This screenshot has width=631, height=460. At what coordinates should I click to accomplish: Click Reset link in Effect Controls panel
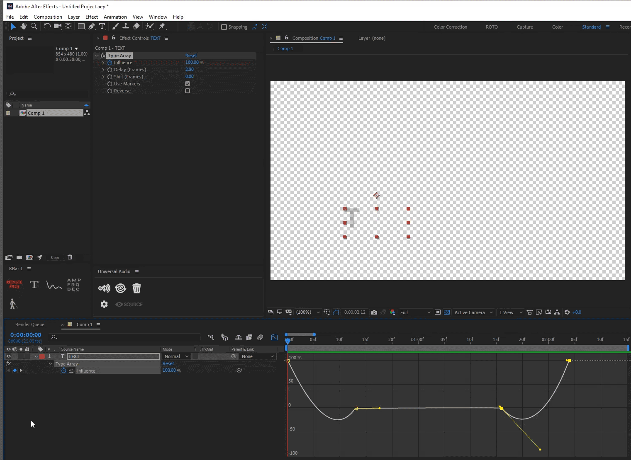coord(191,56)
